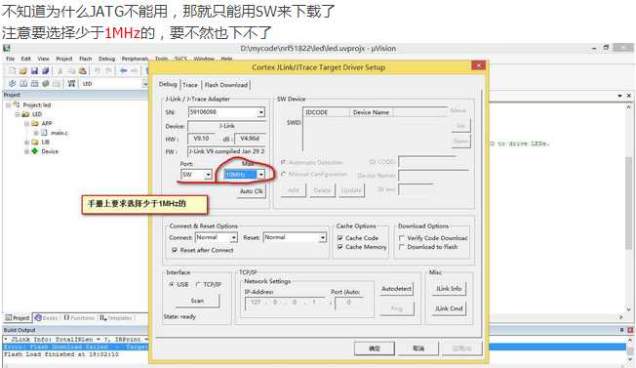Select the USB interface radio button

click(172, 285)
